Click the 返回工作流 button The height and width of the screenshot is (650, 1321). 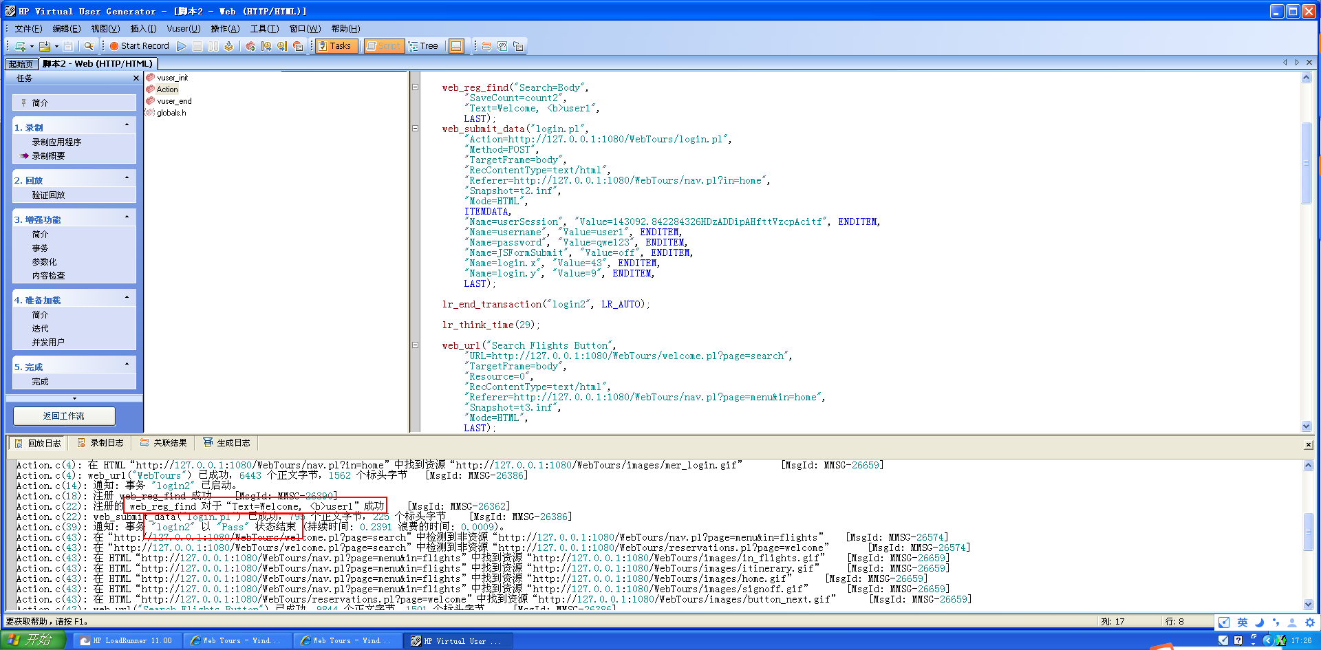pyautogui.click(x=64, y=416)
